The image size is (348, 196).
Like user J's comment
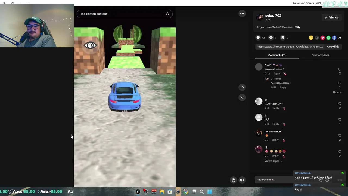tap(340, 120)
